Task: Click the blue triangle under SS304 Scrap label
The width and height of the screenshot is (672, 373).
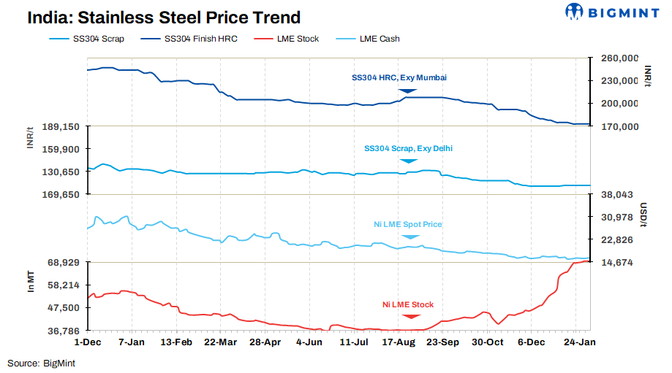Action: [x=408, y=161]
